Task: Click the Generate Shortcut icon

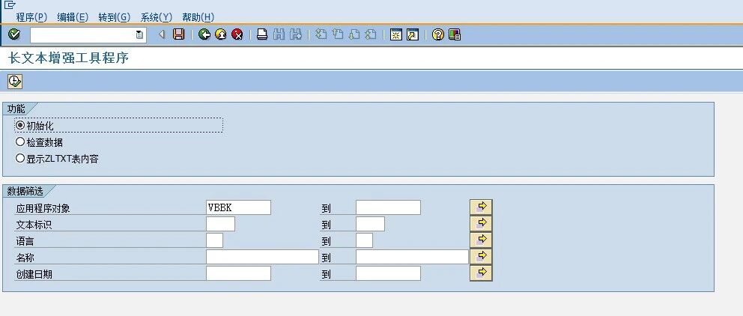Action: [413, 34]
